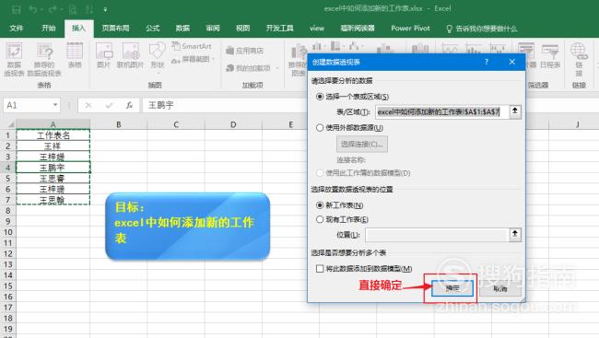Select column B header
599x338 pixels.
coord(119,124)
